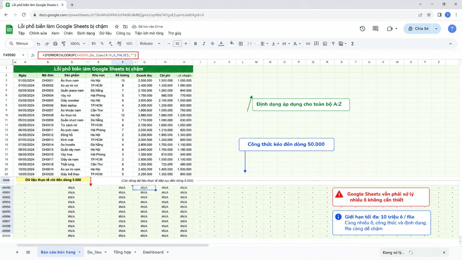Image resolution: width=462 pixels, height=260 pixels.
Task: Format as percent icon
Action: [102, 44]
